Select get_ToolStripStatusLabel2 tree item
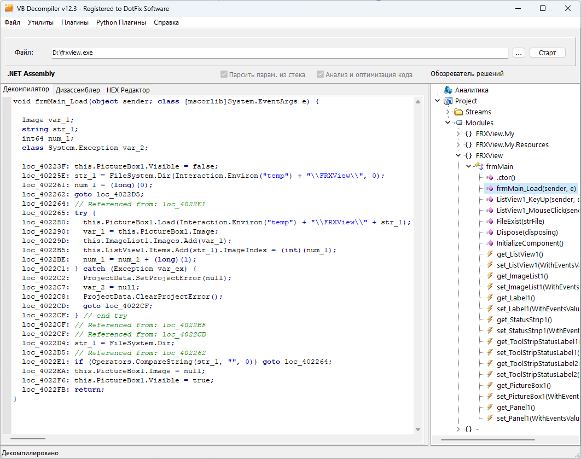Screen dimensions: 581x459 [x=538, y=363]
